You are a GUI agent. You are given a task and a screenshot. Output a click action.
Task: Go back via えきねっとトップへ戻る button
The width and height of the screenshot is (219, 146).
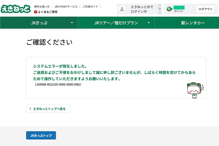click(48, 109)
